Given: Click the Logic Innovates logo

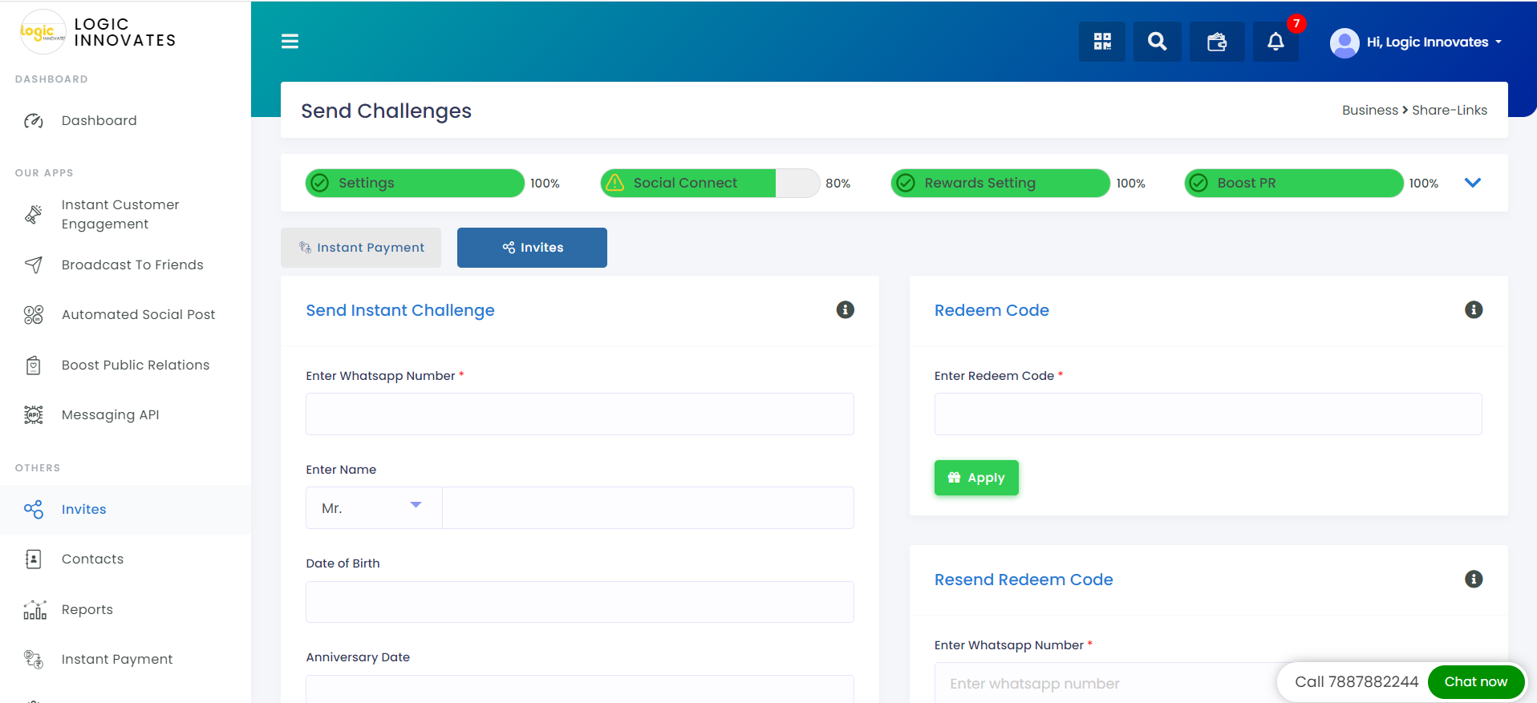Looking at the screenshot, I should (43, 32).
